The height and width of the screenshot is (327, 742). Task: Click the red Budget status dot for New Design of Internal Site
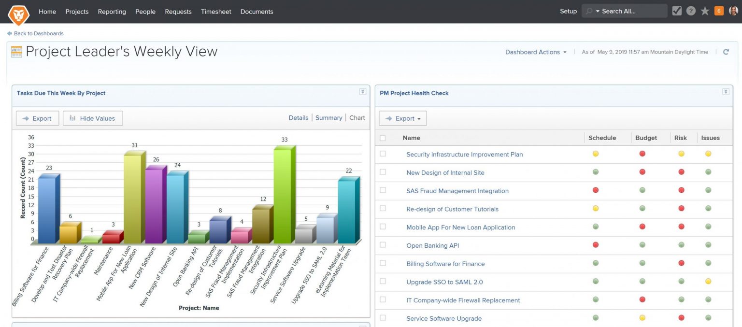coord(642,171)
